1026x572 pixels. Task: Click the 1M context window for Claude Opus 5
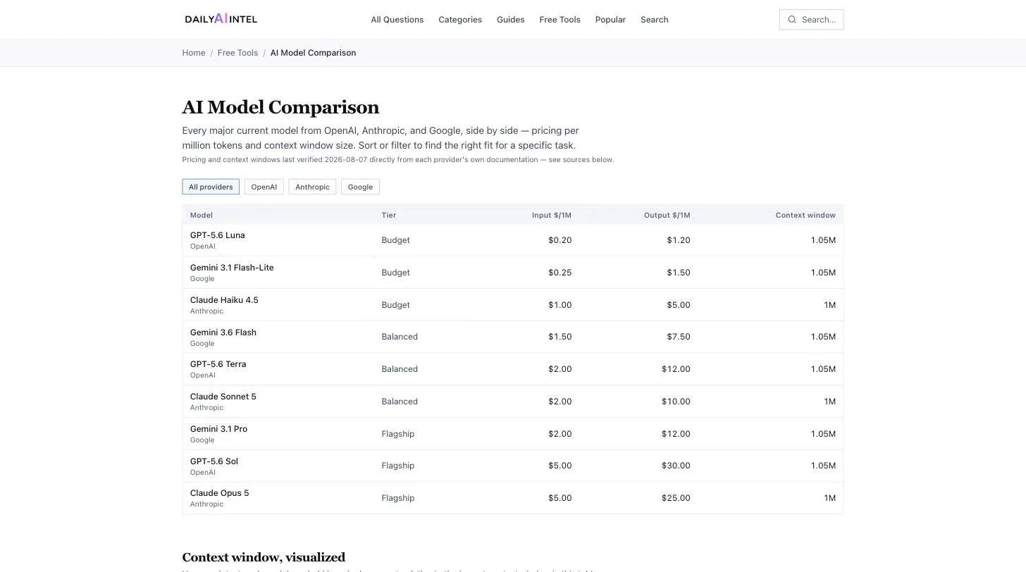pos(829,498)
